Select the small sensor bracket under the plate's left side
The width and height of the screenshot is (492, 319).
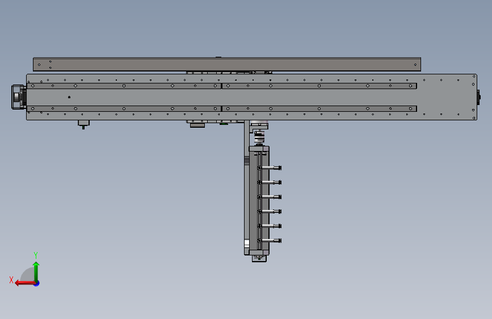pyautogui.click(x=84, y=124)
